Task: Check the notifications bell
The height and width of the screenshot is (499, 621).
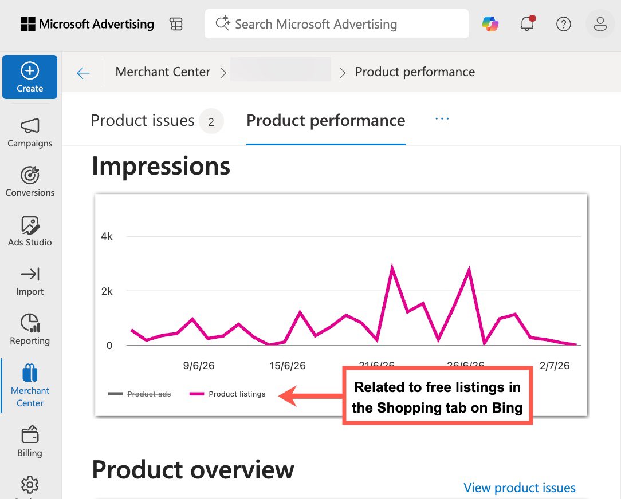Action: tap(527, 23)
